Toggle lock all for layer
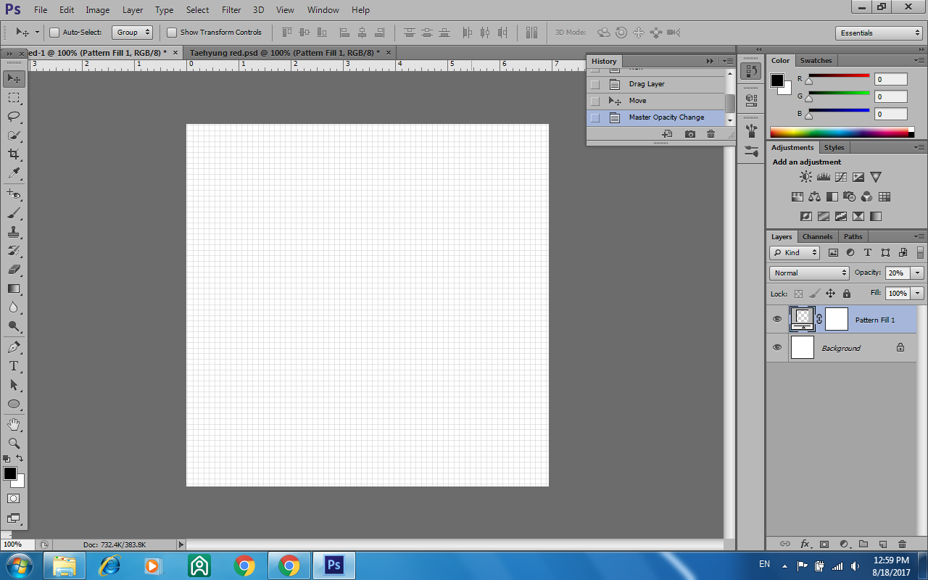Viewport: 928px width, 580px height. click(846, 294)
